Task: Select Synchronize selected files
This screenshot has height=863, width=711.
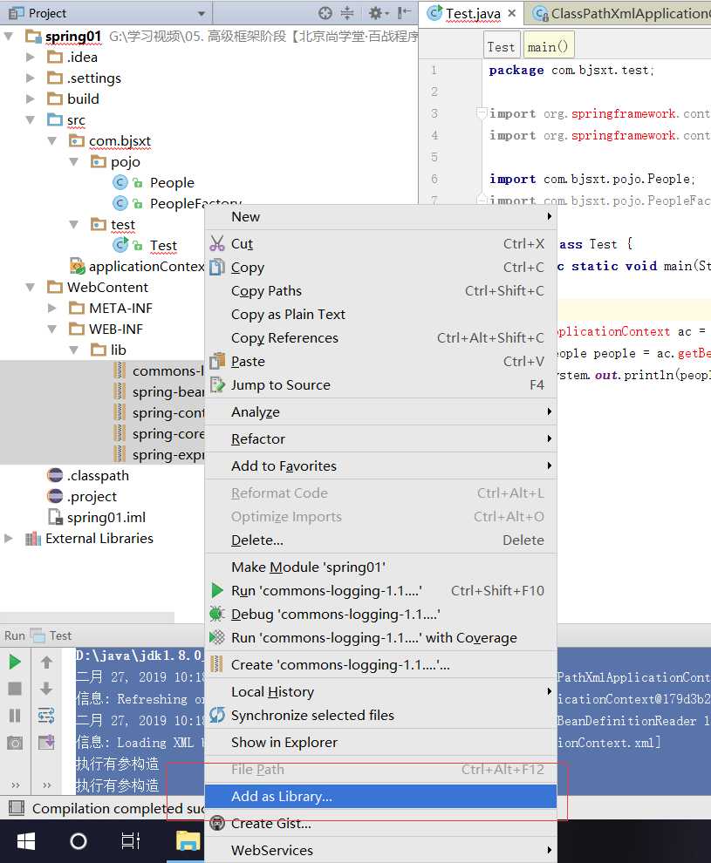Action: click(x=380, y=715)
